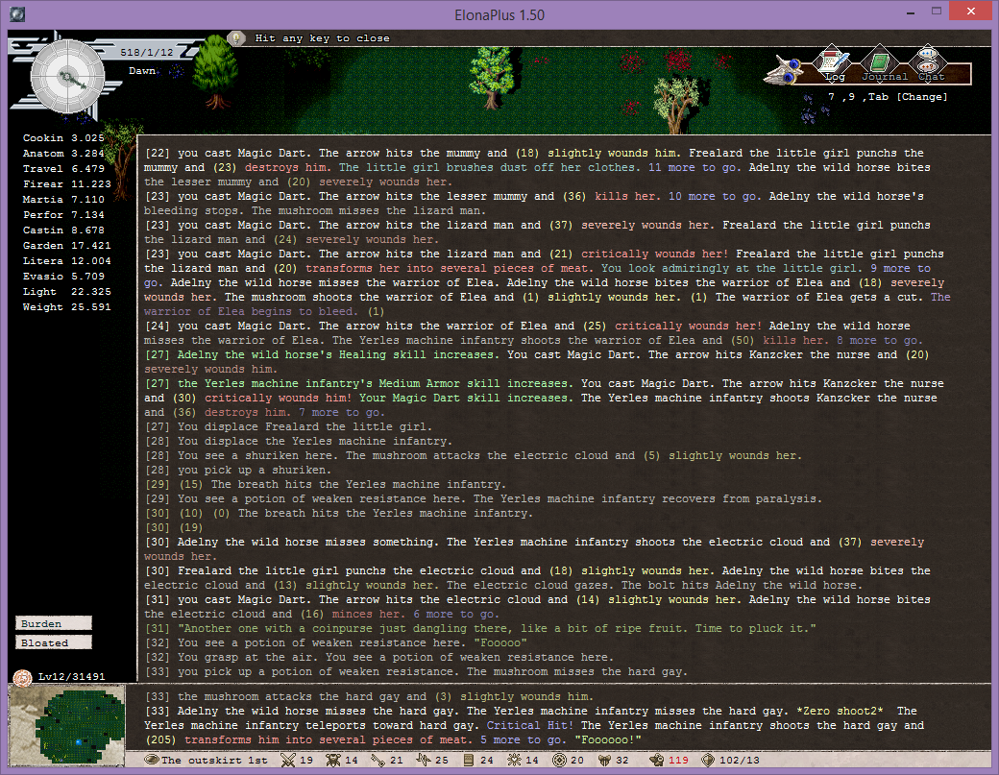Image resolution: width=999 pixels, height=775 pixels.
Task: Switch to the Chat tab
Action: point(928,64)
